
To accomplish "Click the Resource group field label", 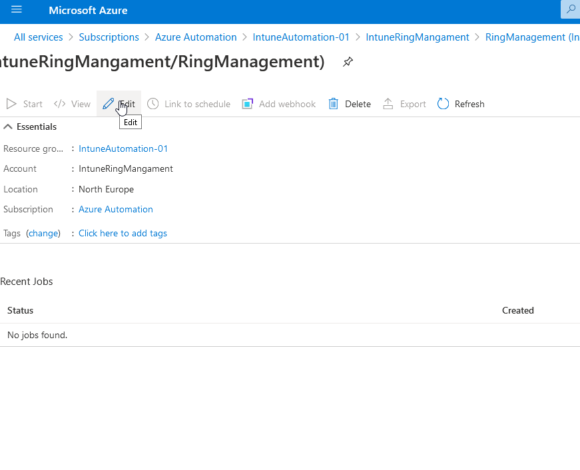I will [x=33, y=148].
